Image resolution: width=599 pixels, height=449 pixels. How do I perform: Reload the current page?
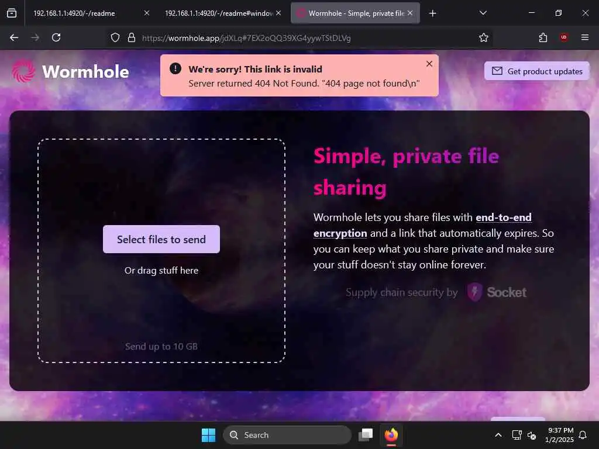tap(56, 37)
